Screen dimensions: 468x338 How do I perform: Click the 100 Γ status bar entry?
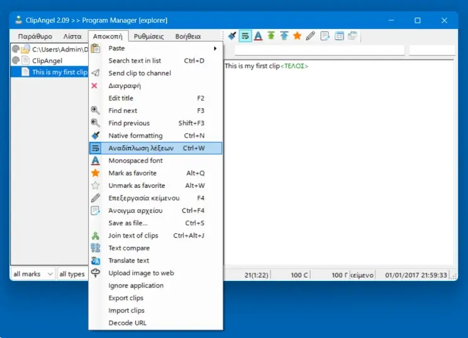tap(339, 275)
